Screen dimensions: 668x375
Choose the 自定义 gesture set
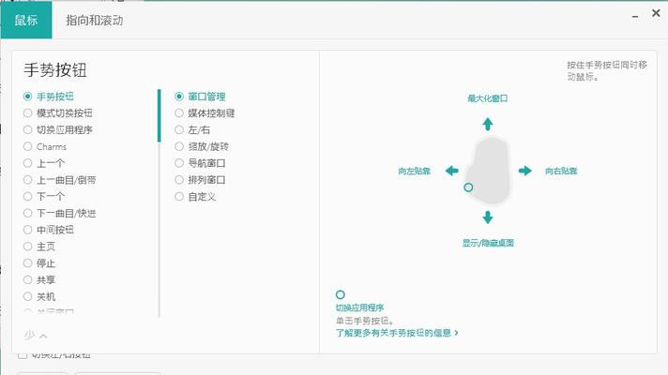179,196
